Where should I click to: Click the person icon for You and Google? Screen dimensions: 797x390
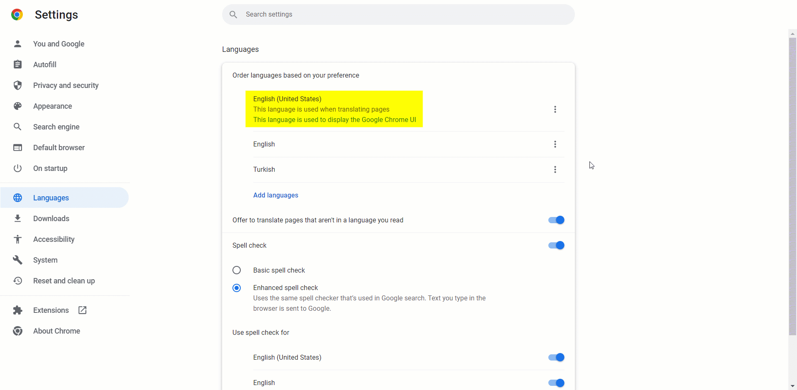click(x=17, y=44)
